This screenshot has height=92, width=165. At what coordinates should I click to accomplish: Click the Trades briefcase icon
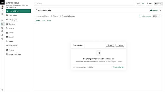pyautogui.click(x=7, y=41)
